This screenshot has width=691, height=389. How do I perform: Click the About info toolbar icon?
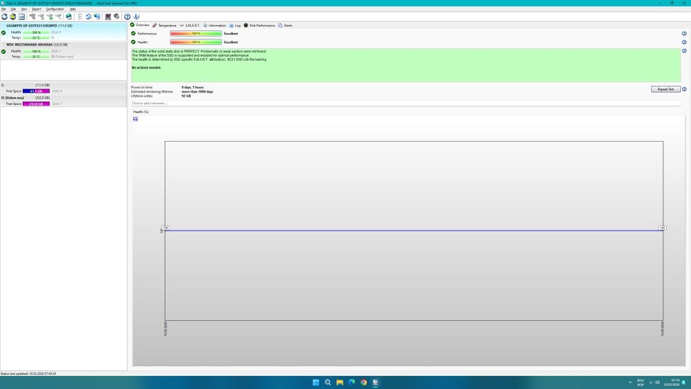136,17
